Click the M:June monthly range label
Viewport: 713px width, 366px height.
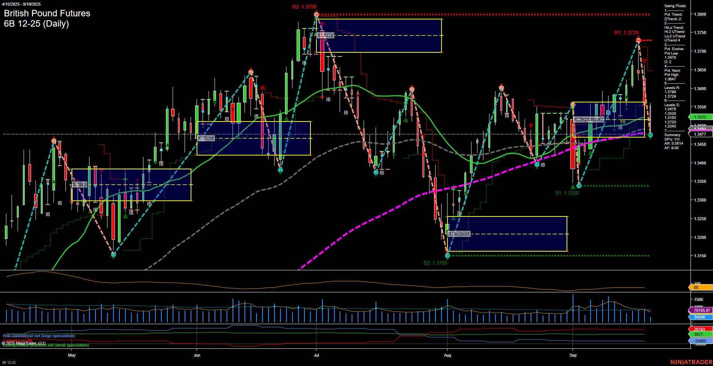206,138
